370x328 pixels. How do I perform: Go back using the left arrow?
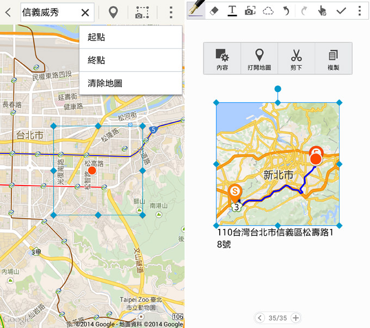coord(8,13)
